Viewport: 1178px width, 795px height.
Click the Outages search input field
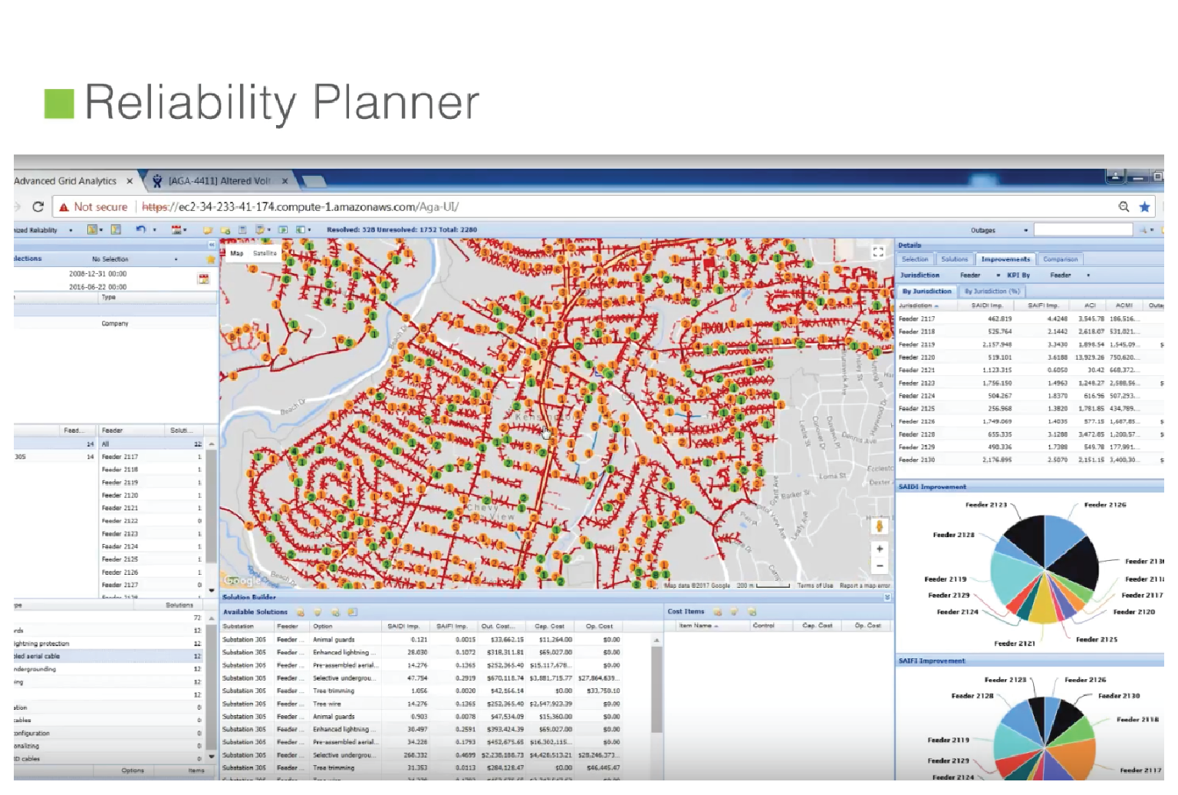click(1083, 229)
